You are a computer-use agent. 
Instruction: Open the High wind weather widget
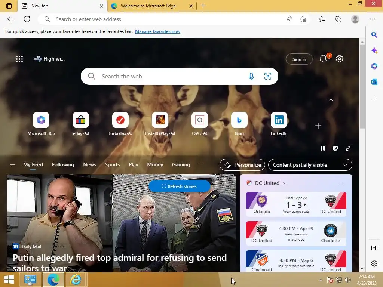(x=49, y=59)
